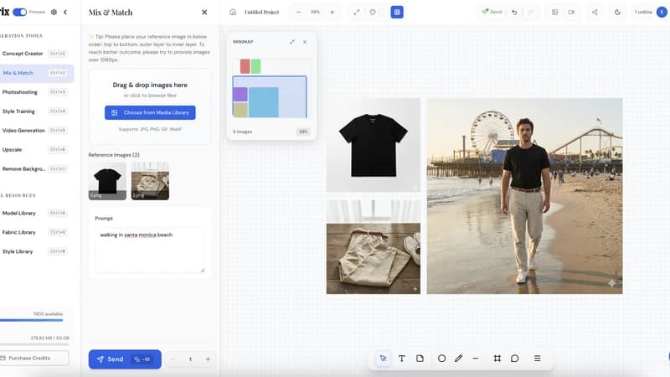Click green block in minimap

(x=256, y=66)
